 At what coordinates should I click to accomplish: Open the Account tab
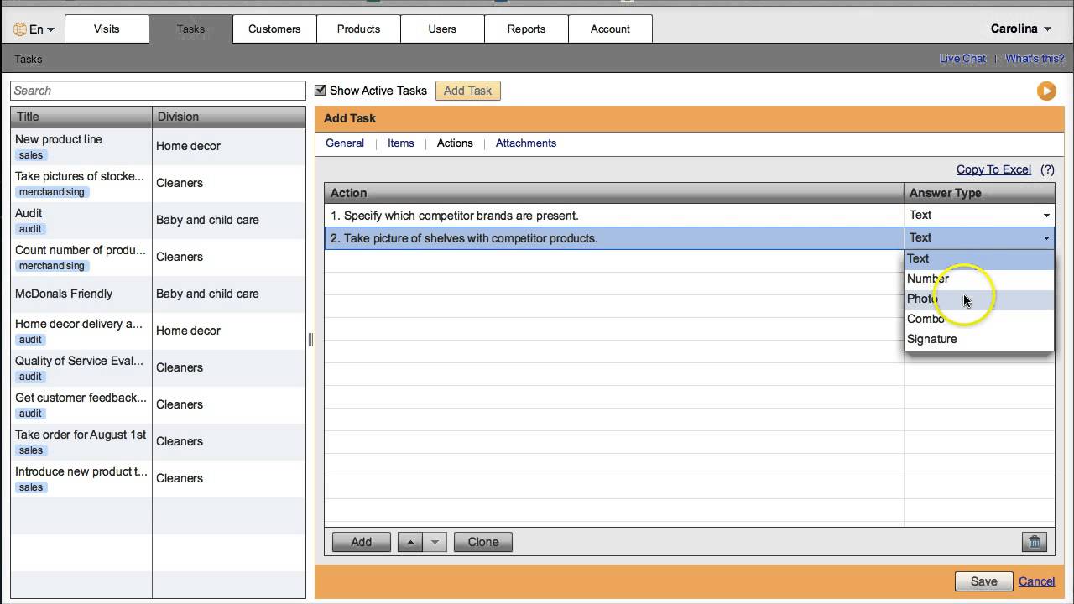(610, 29)
